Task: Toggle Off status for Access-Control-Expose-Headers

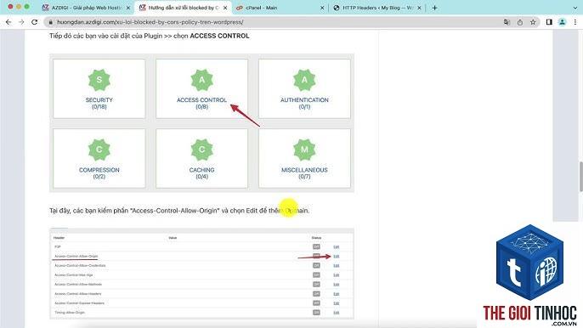Action: pyautogui.click(x=316, y=303)
